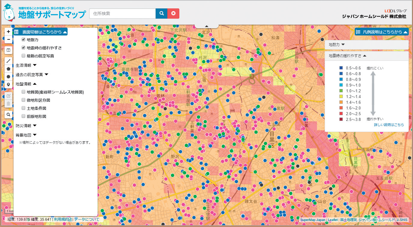Open the データについて link

pos(87,219)
